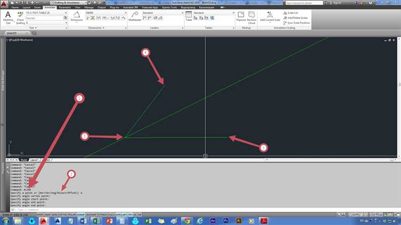Switch to the Model tab

24,160
